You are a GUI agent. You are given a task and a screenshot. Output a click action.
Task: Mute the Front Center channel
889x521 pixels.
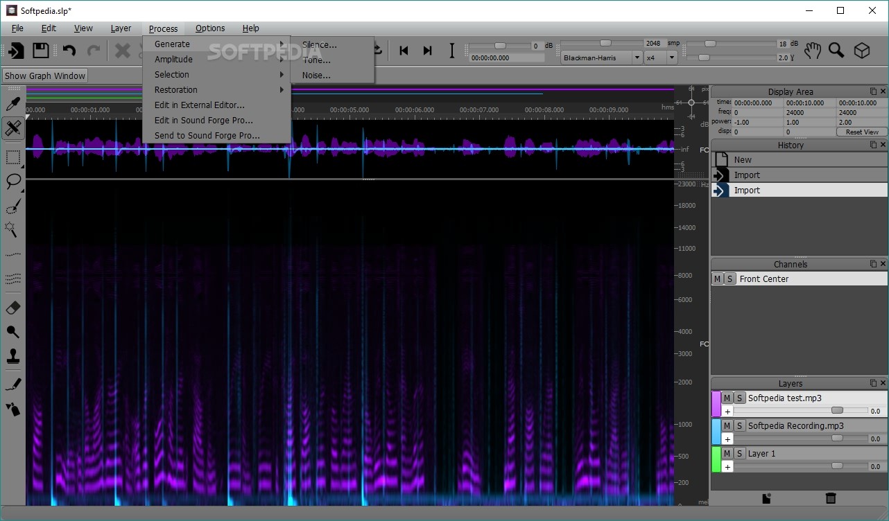718,279
